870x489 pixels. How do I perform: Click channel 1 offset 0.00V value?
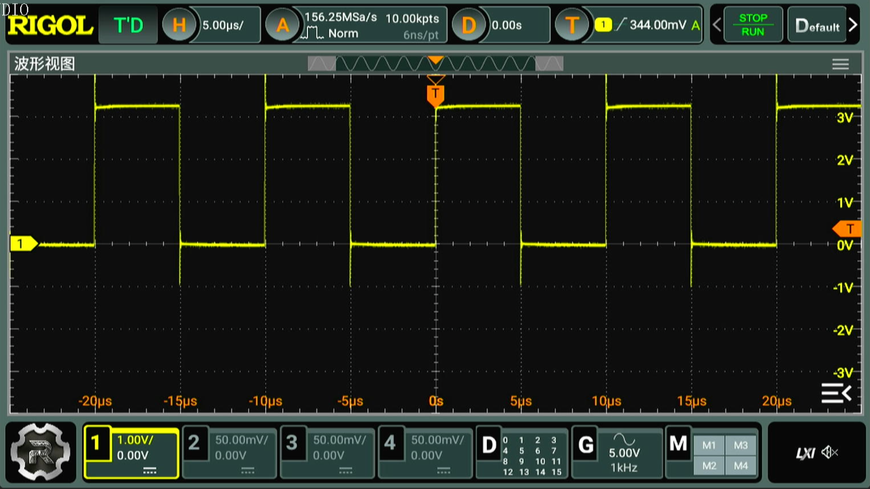coord(132,455)
